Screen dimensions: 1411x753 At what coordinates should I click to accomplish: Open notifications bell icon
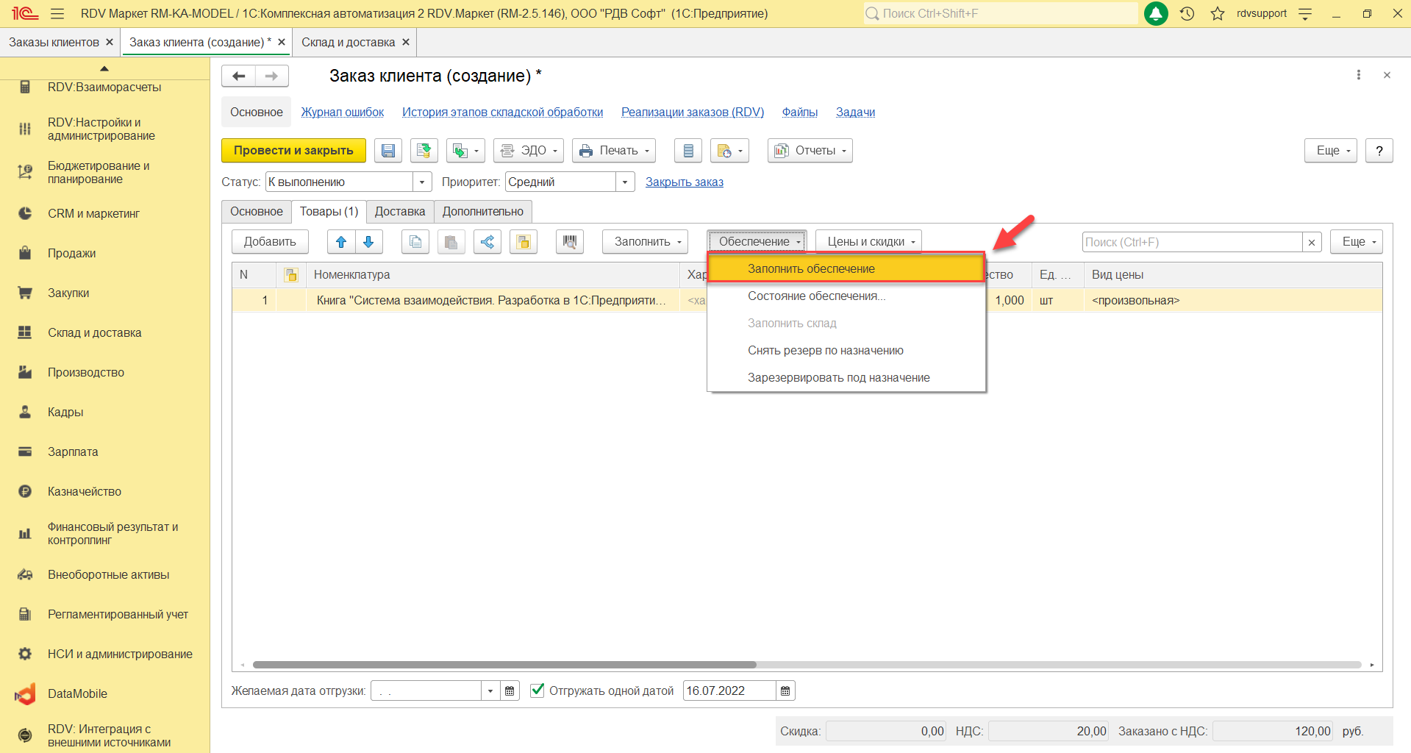1156,13
